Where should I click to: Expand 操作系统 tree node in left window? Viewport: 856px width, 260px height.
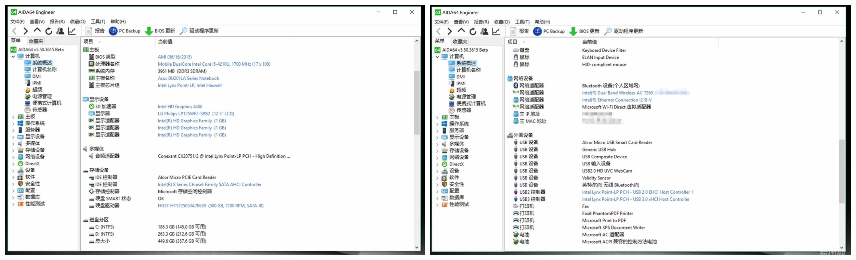(x=13, y=123)
